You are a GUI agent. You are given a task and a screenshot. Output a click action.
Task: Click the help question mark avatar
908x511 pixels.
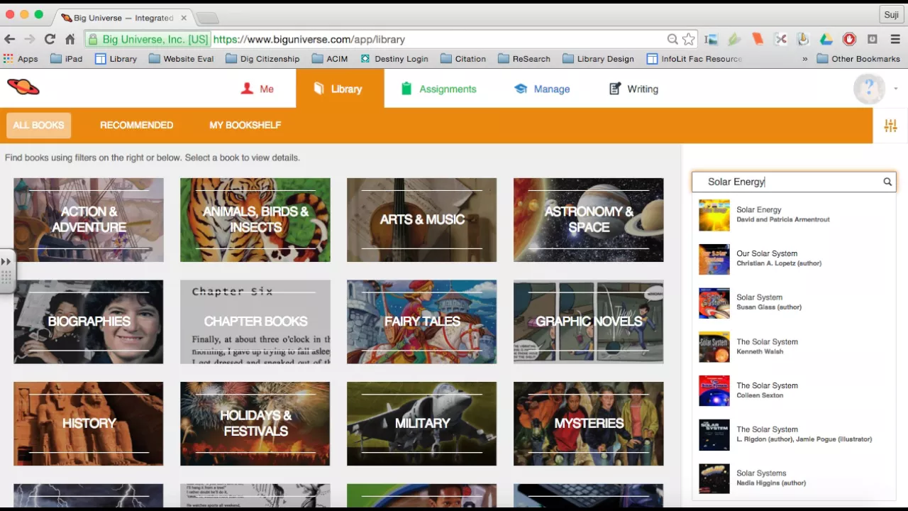868,89
